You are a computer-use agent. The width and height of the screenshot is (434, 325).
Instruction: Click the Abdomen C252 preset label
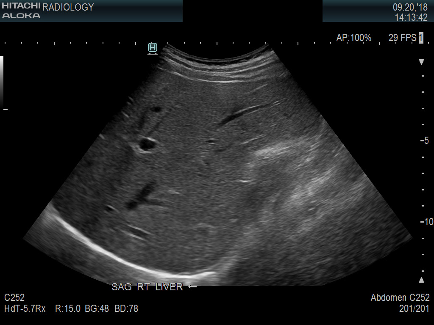(x=400, y=298)
